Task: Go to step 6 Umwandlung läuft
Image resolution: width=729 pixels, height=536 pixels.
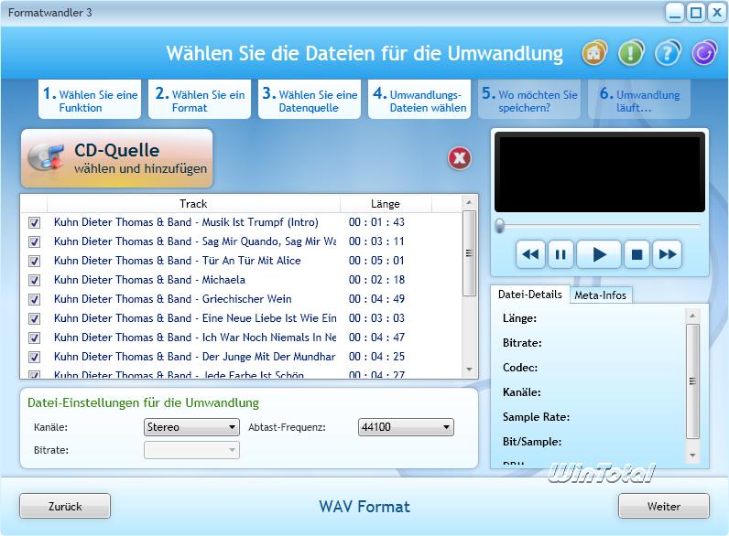Action: click(639, 100)
